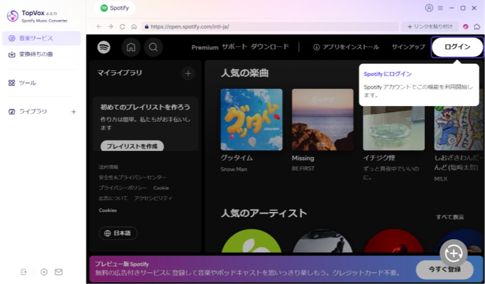Reload the page with the refresh icon
This screenshot has height=284, width=485.
point(122,27)
